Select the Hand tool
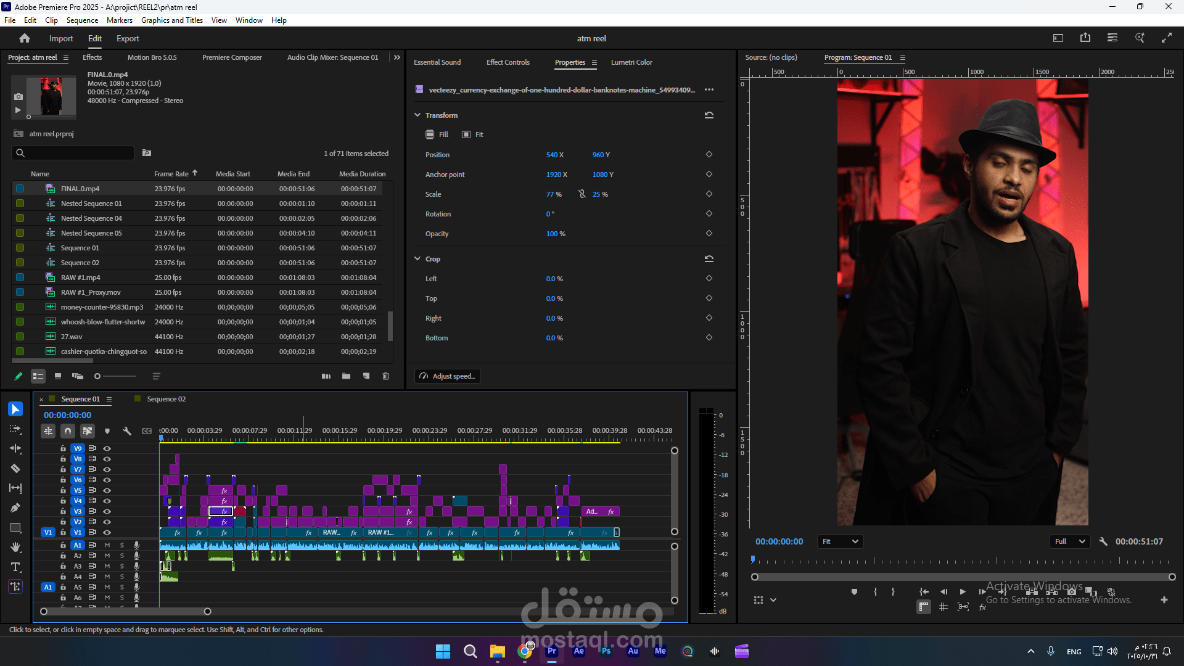This screenshot has height=666, width=1184. [x=15, y=548]
